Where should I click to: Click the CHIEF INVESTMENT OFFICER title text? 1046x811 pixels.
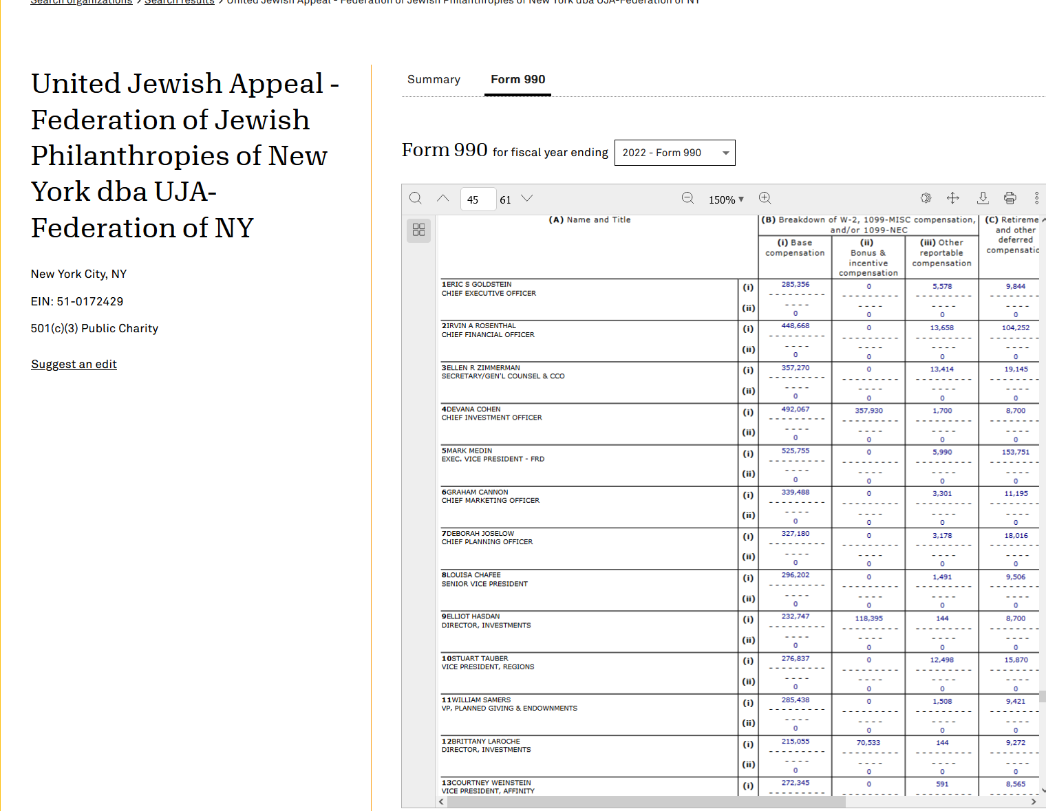coord(492,418)
